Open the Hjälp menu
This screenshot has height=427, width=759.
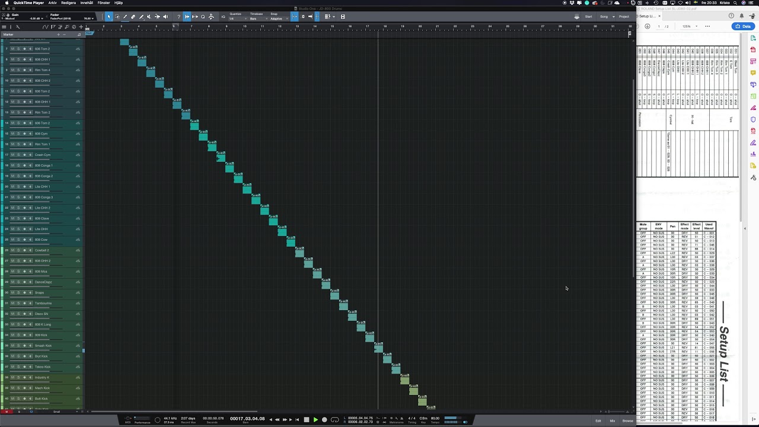[119, 2]
